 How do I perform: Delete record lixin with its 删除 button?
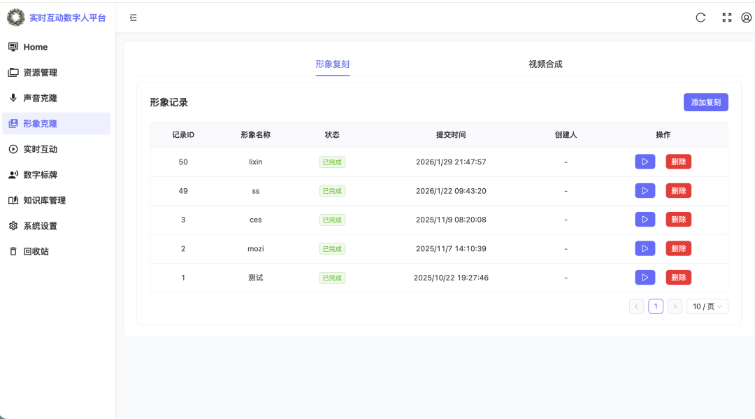tap(678, 162)
